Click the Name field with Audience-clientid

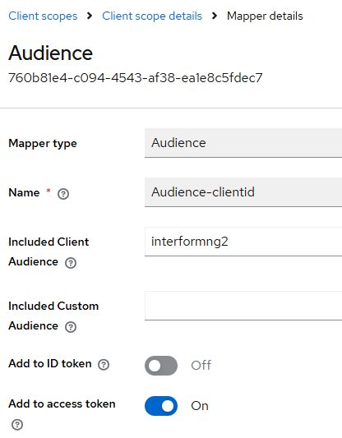pyautogui.click(x=243, y=192)
